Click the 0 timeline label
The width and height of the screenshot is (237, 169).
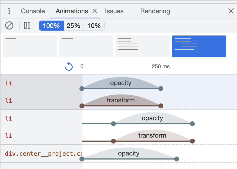(82, 66)
